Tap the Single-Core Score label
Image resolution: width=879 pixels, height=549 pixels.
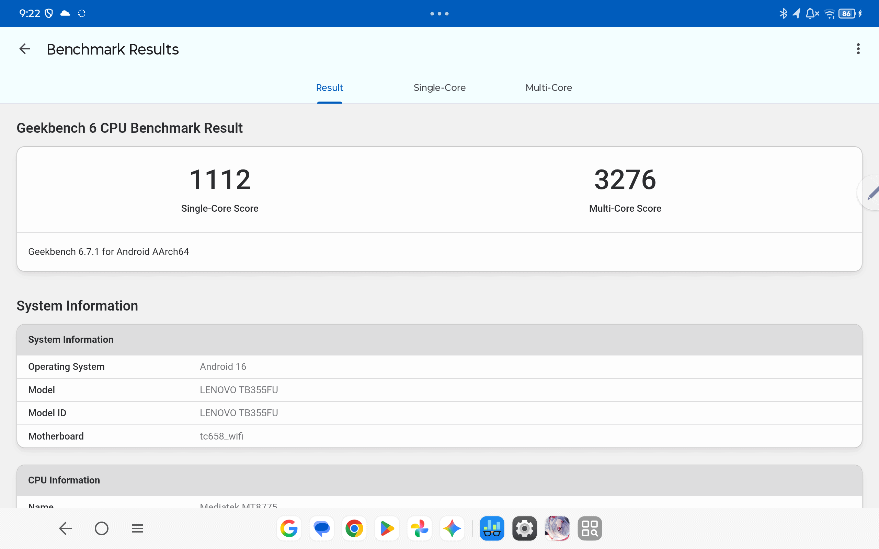(220, 208)
